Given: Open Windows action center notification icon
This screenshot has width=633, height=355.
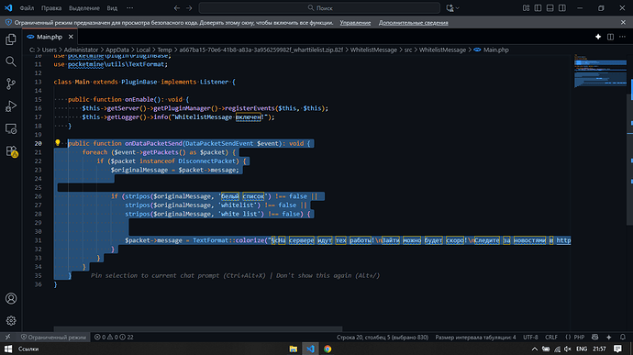Looking at the screenshot, I should [x=617, y=349].
